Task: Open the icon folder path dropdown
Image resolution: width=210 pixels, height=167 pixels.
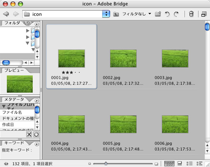Action: click(x=106, y=14)
